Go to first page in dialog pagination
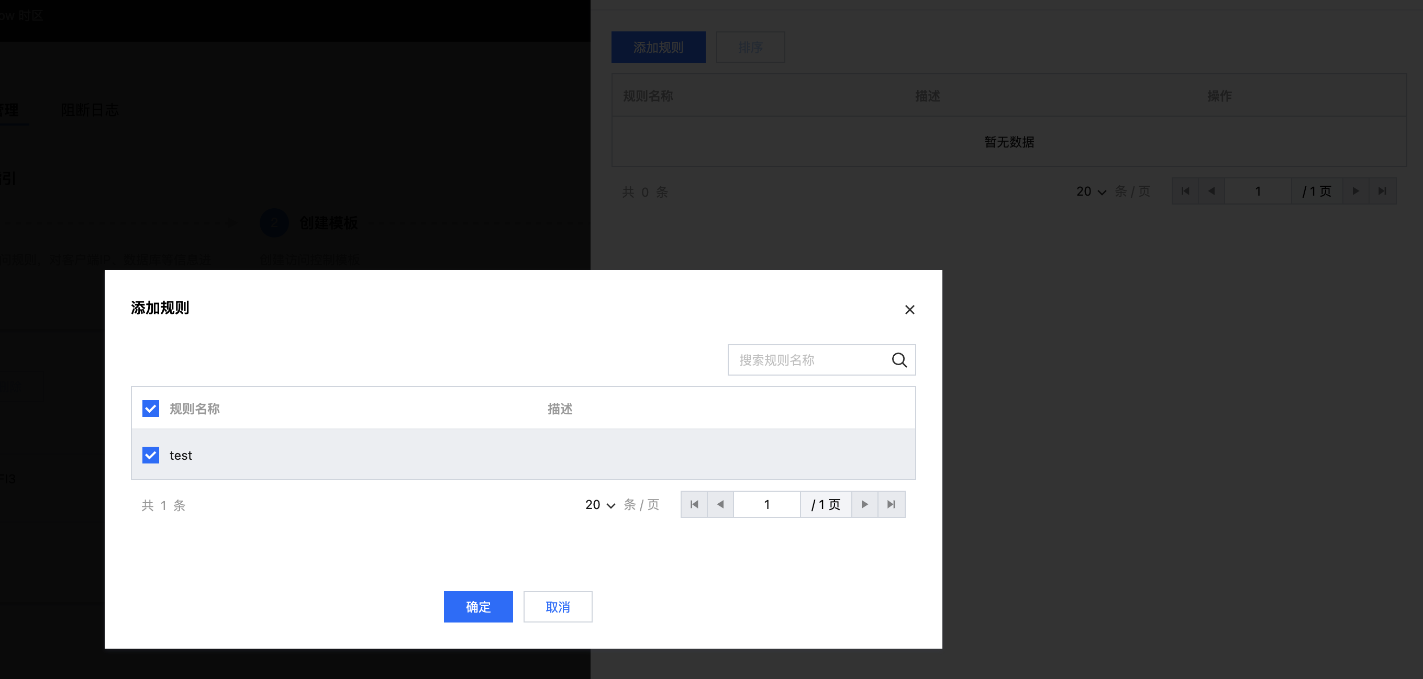Viewport: 1423px width, 679px height. pyautogui.click(x=694, y=505)
